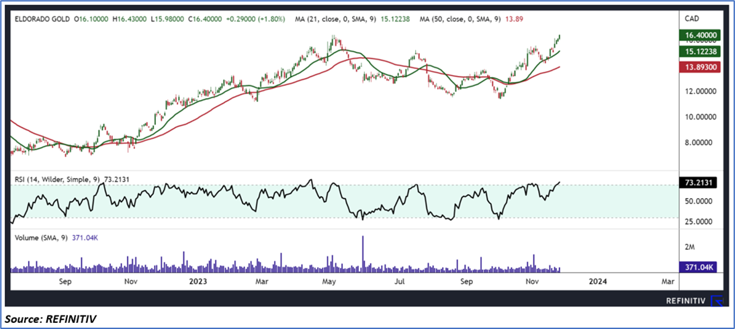Click the ELDORADO GOLD symbol label

42,19
